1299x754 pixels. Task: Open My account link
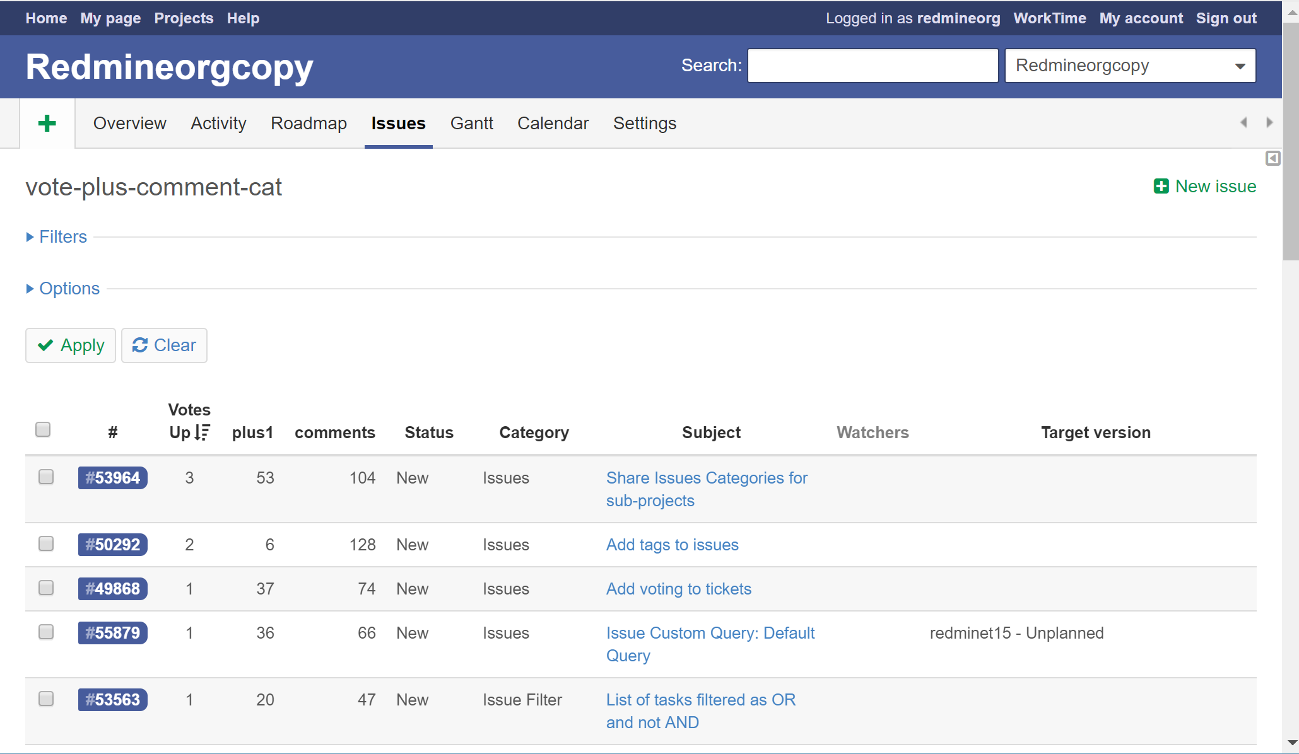[x=1141, y=18]
